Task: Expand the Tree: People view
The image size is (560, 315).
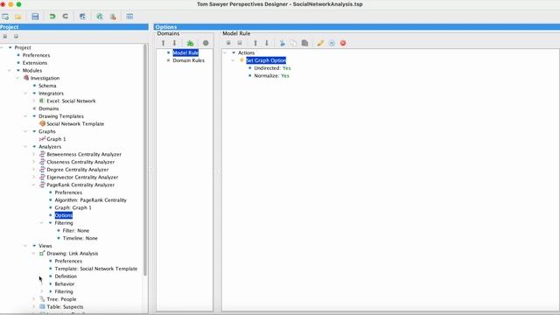Action: pos(33,299)
